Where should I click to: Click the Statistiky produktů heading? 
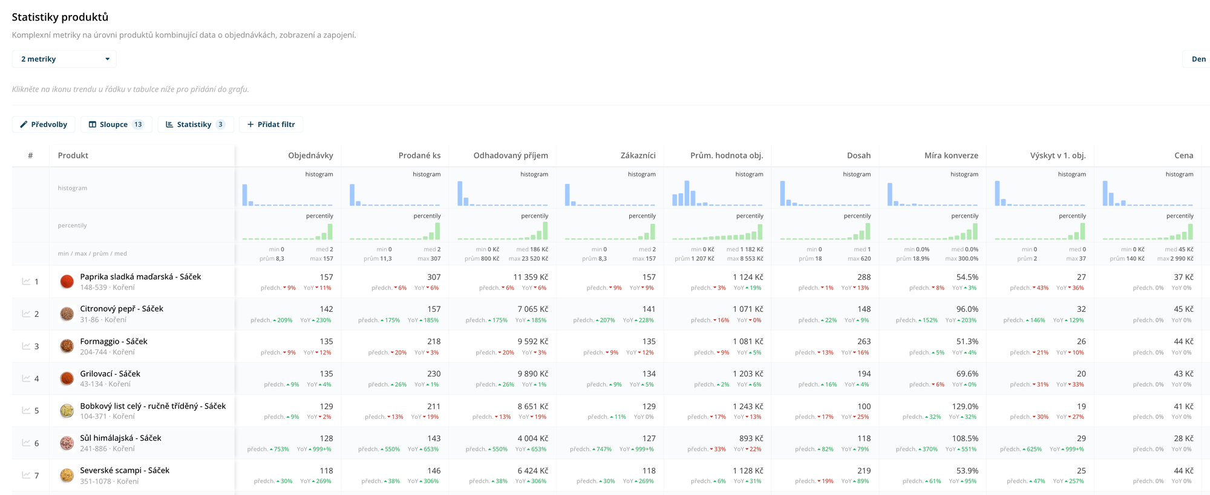[60, 17]
